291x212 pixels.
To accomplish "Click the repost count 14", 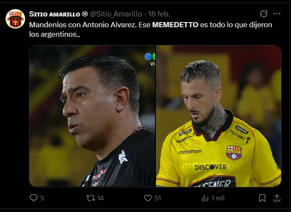I will [100, 198].
